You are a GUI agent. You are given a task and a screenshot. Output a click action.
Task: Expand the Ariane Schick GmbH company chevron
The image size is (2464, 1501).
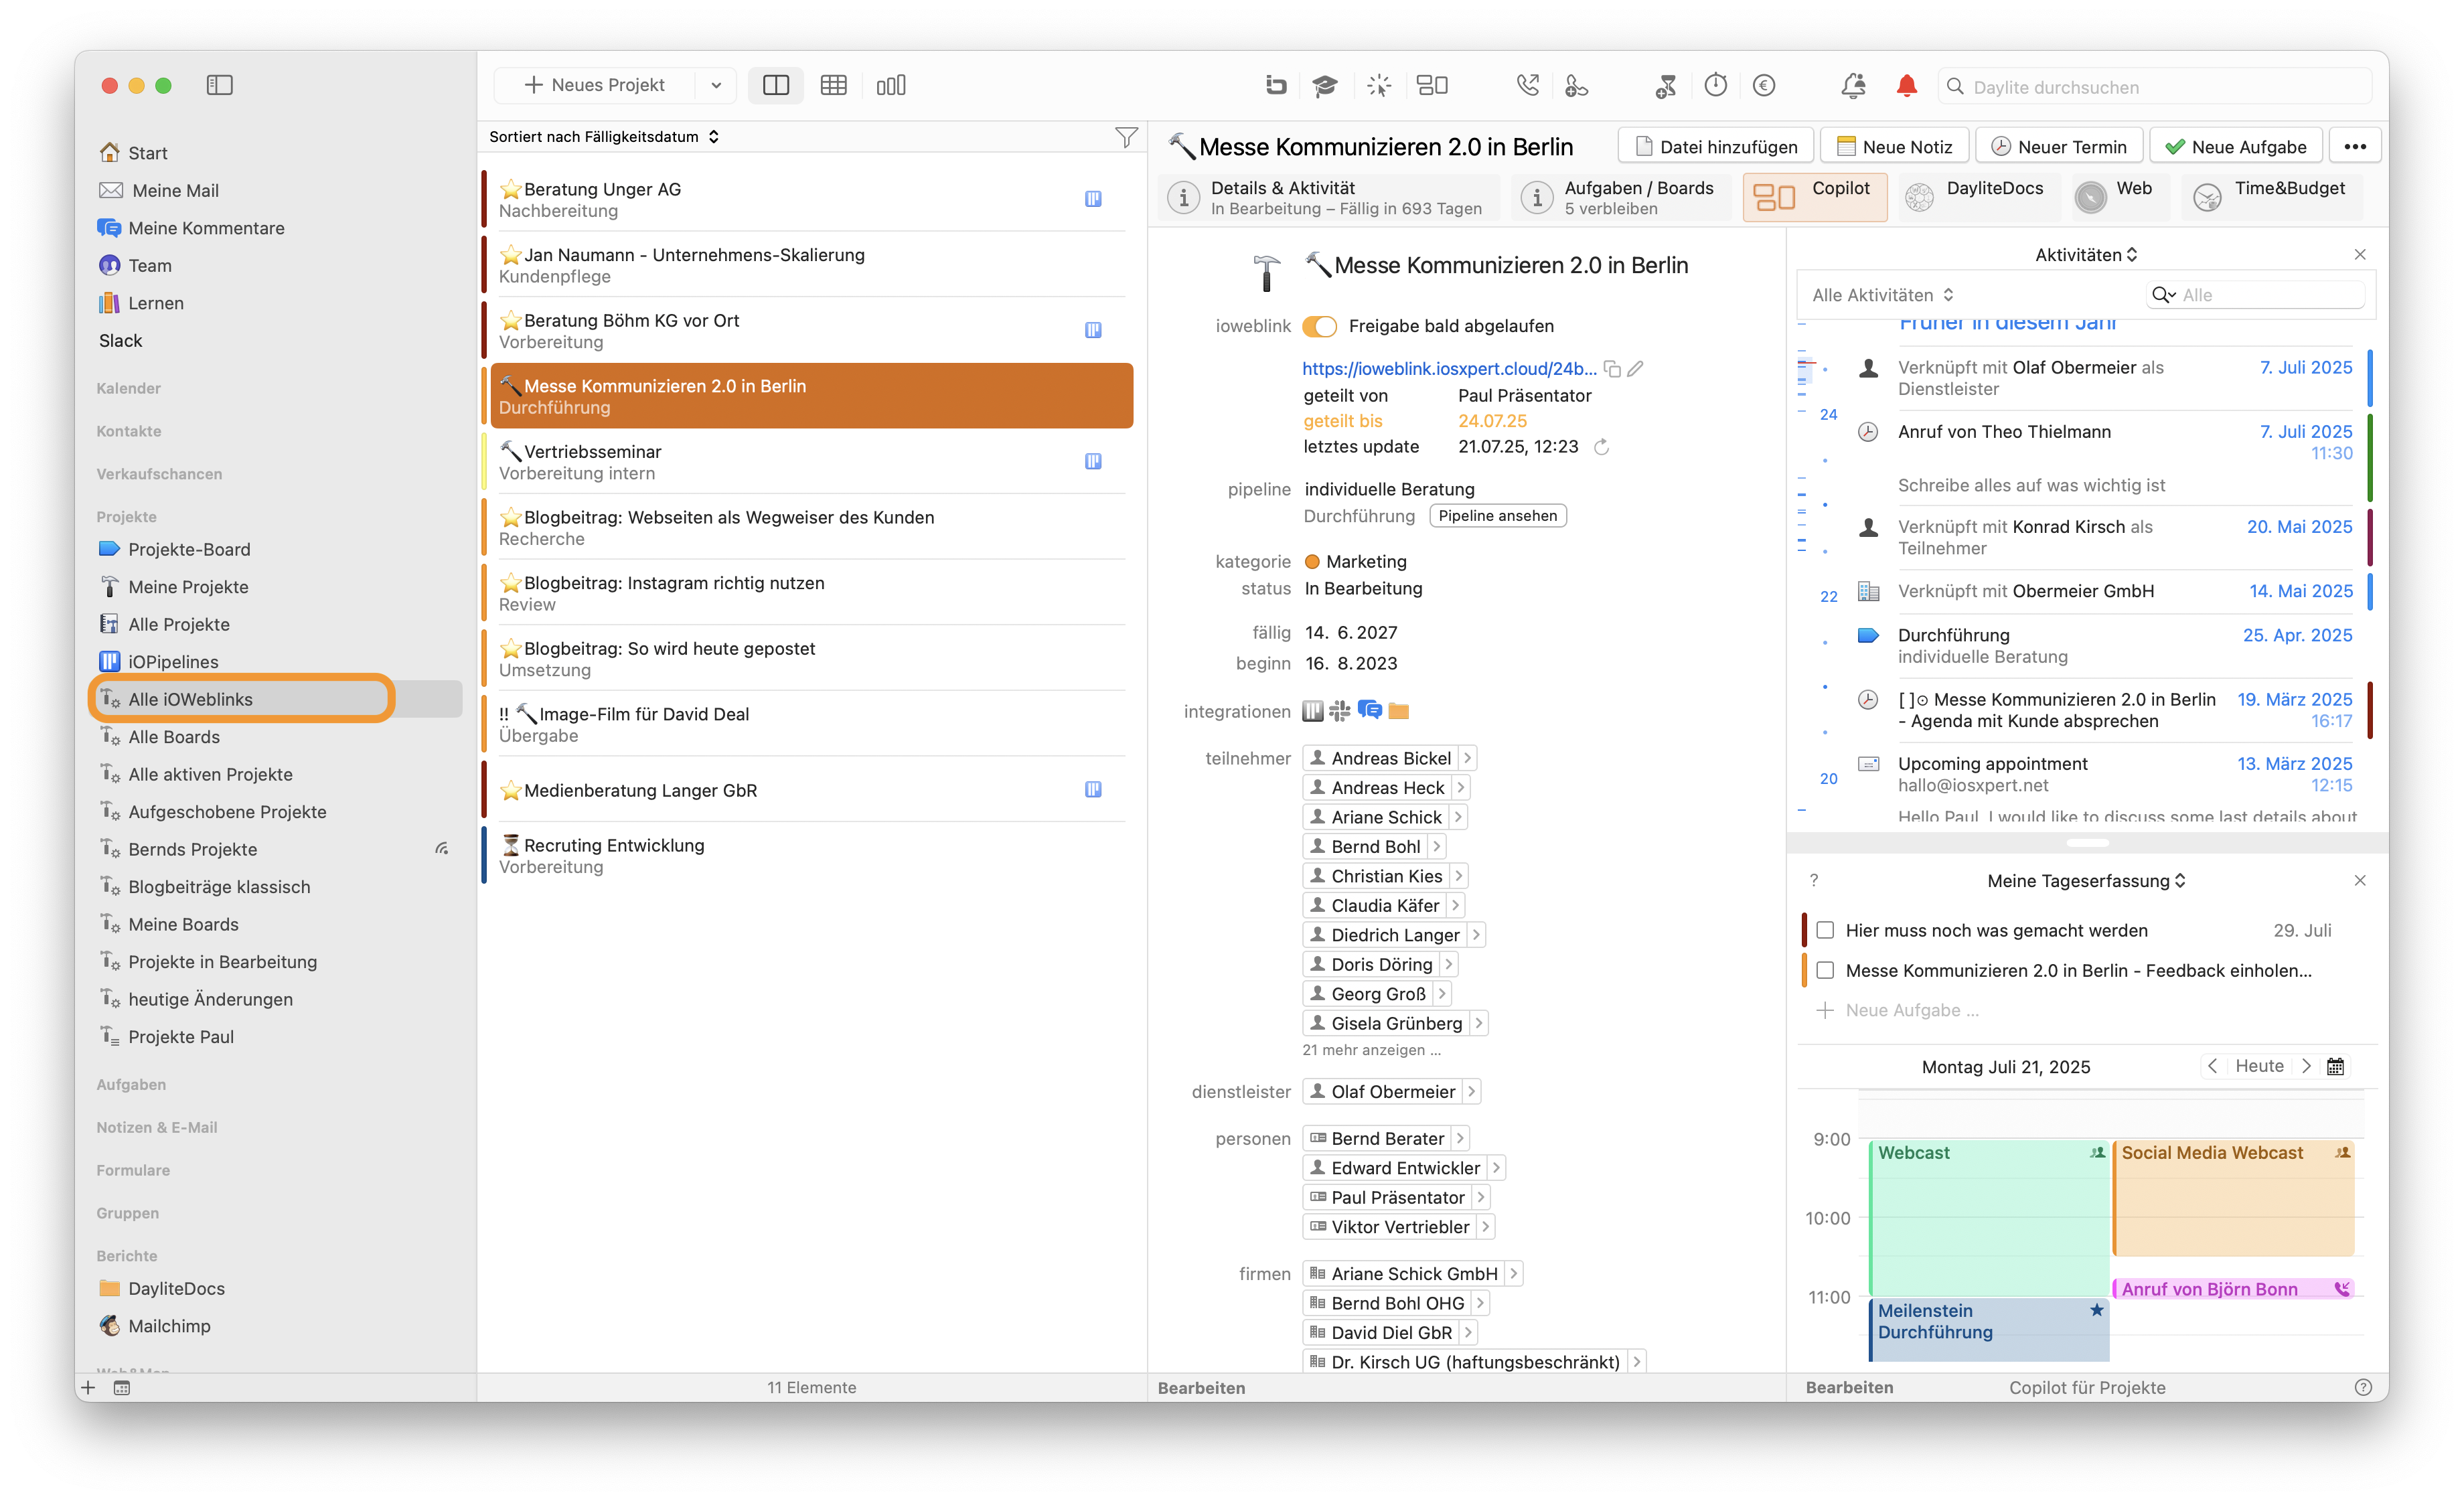1514,1274
